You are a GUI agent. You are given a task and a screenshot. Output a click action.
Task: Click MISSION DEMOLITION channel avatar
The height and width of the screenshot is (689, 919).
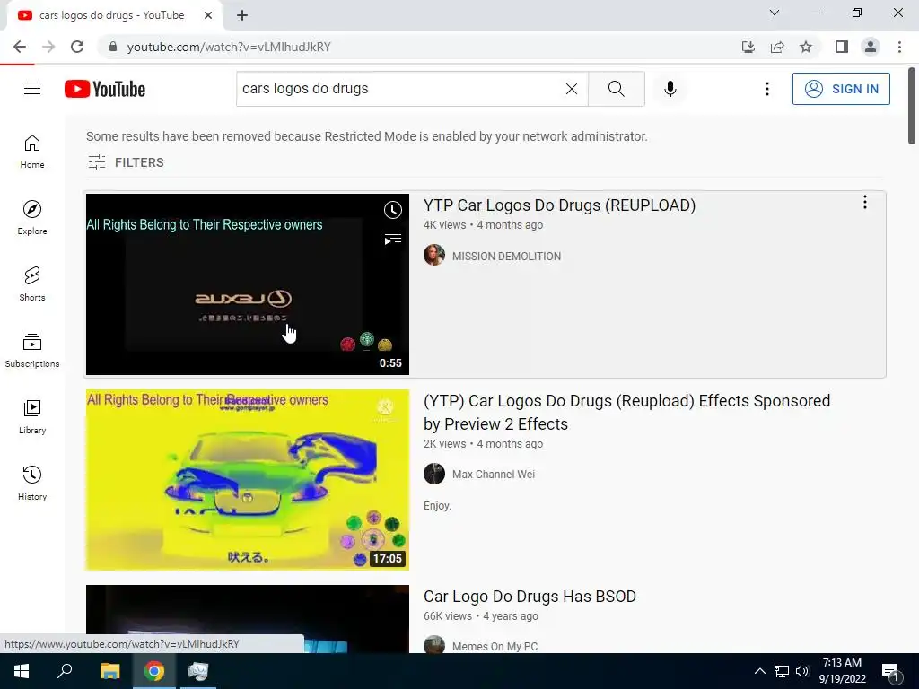tap(434, 255)
